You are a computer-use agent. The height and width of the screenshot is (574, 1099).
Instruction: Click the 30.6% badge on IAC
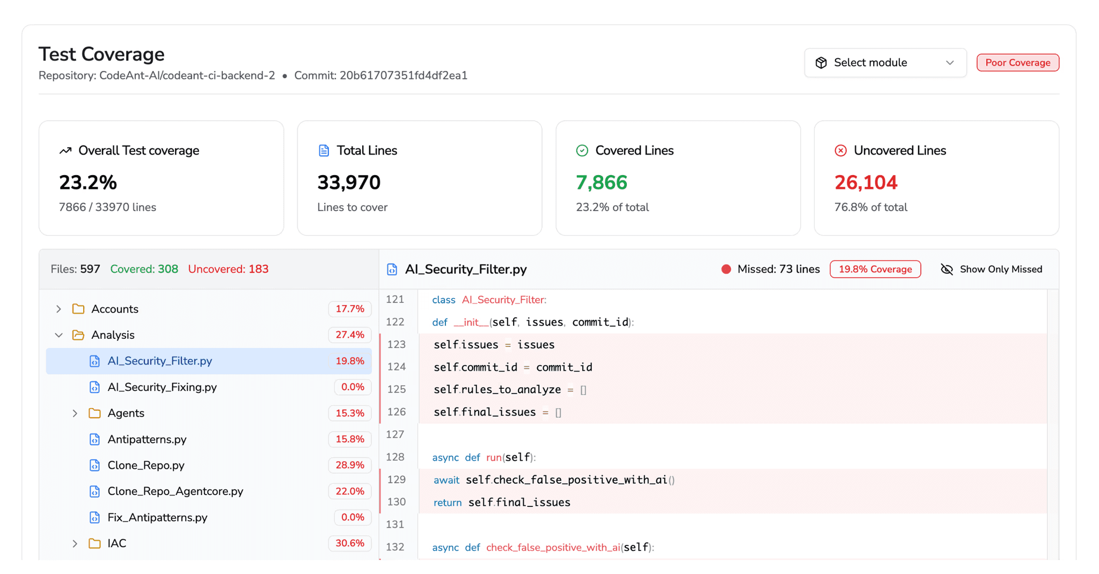[x=350, y=543]
